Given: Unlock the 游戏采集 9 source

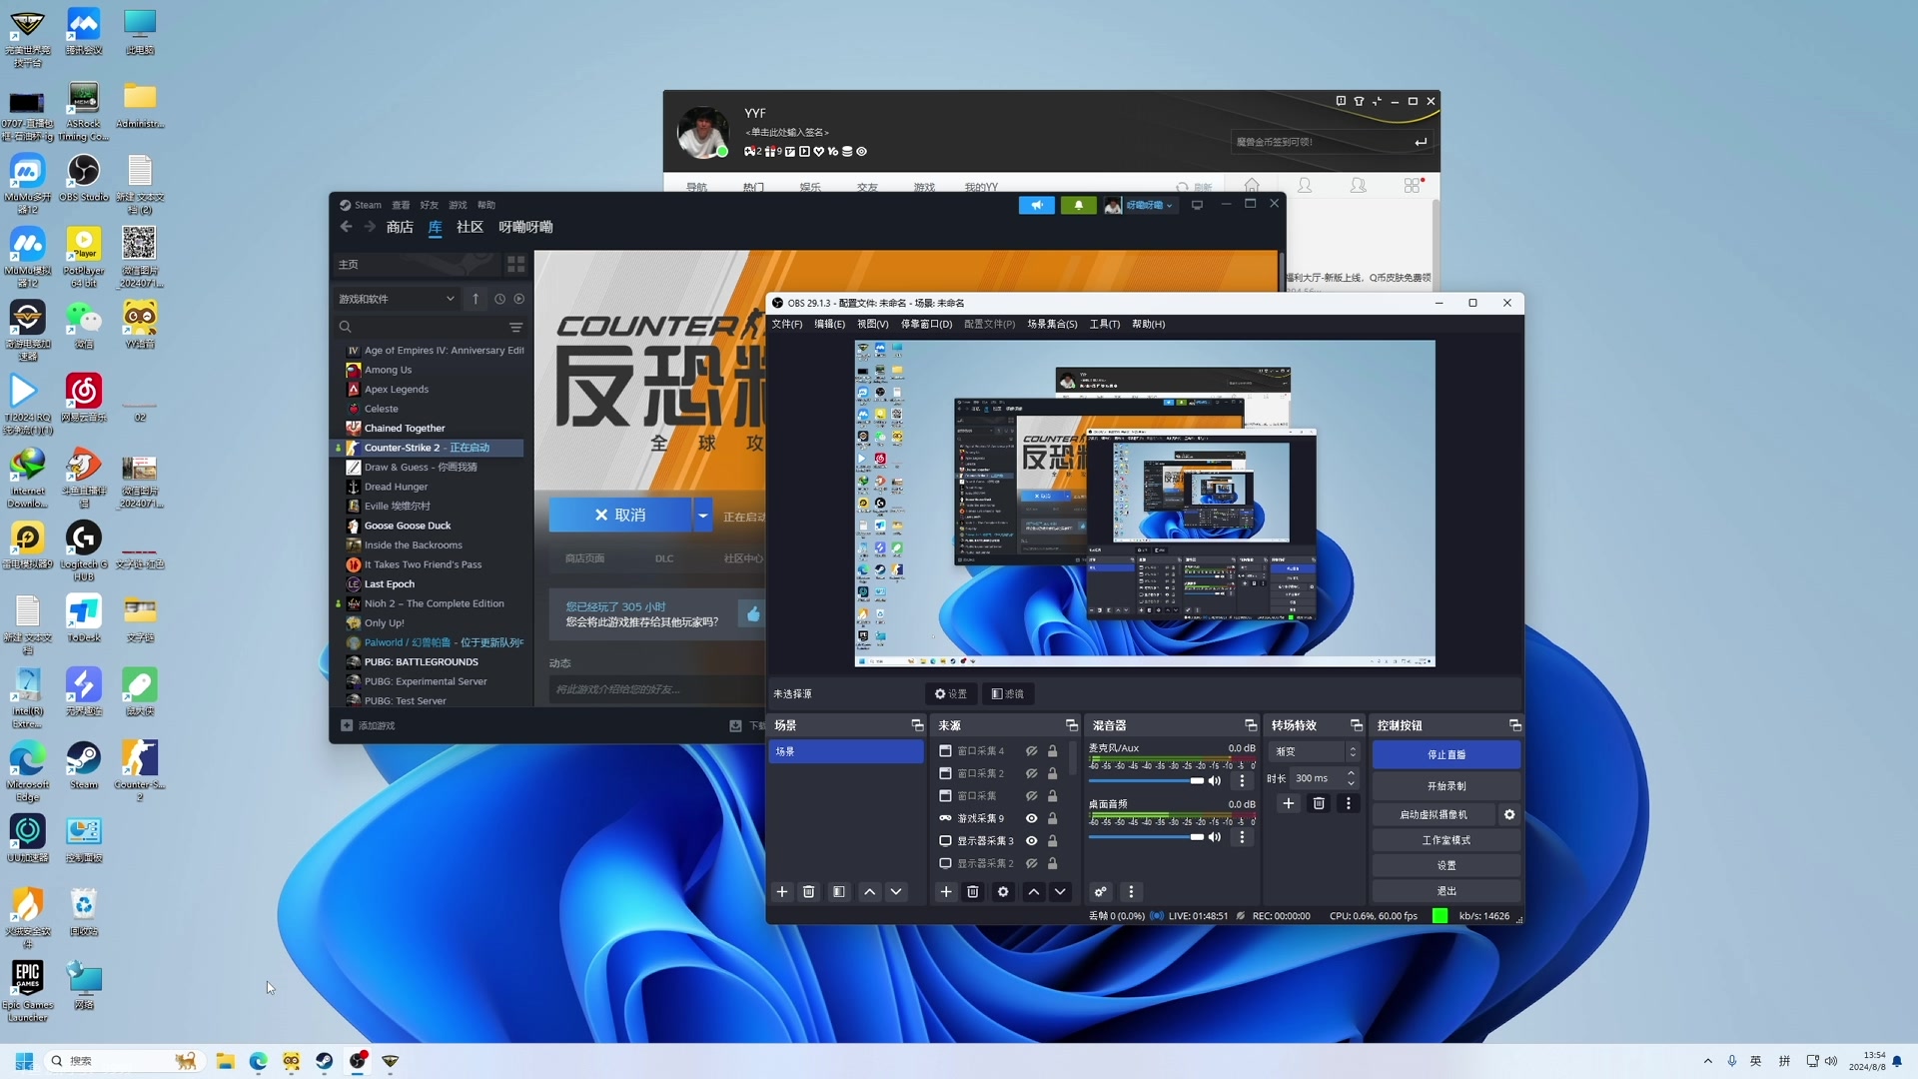Looking at the screenshot, I should coord(1052,819).
